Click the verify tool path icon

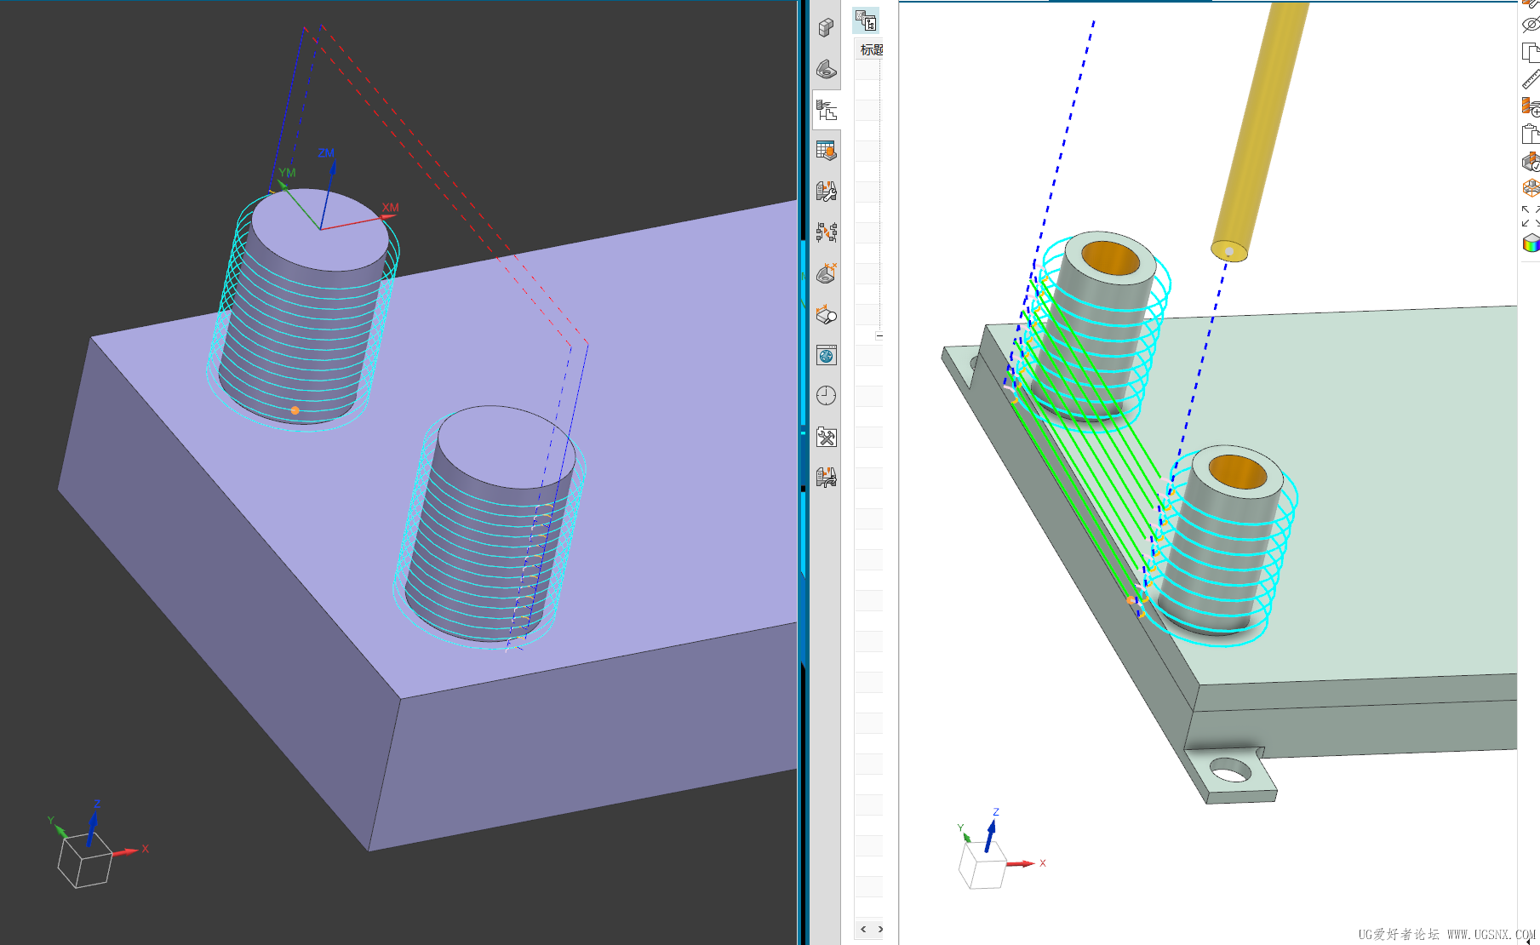(1530, 161)
